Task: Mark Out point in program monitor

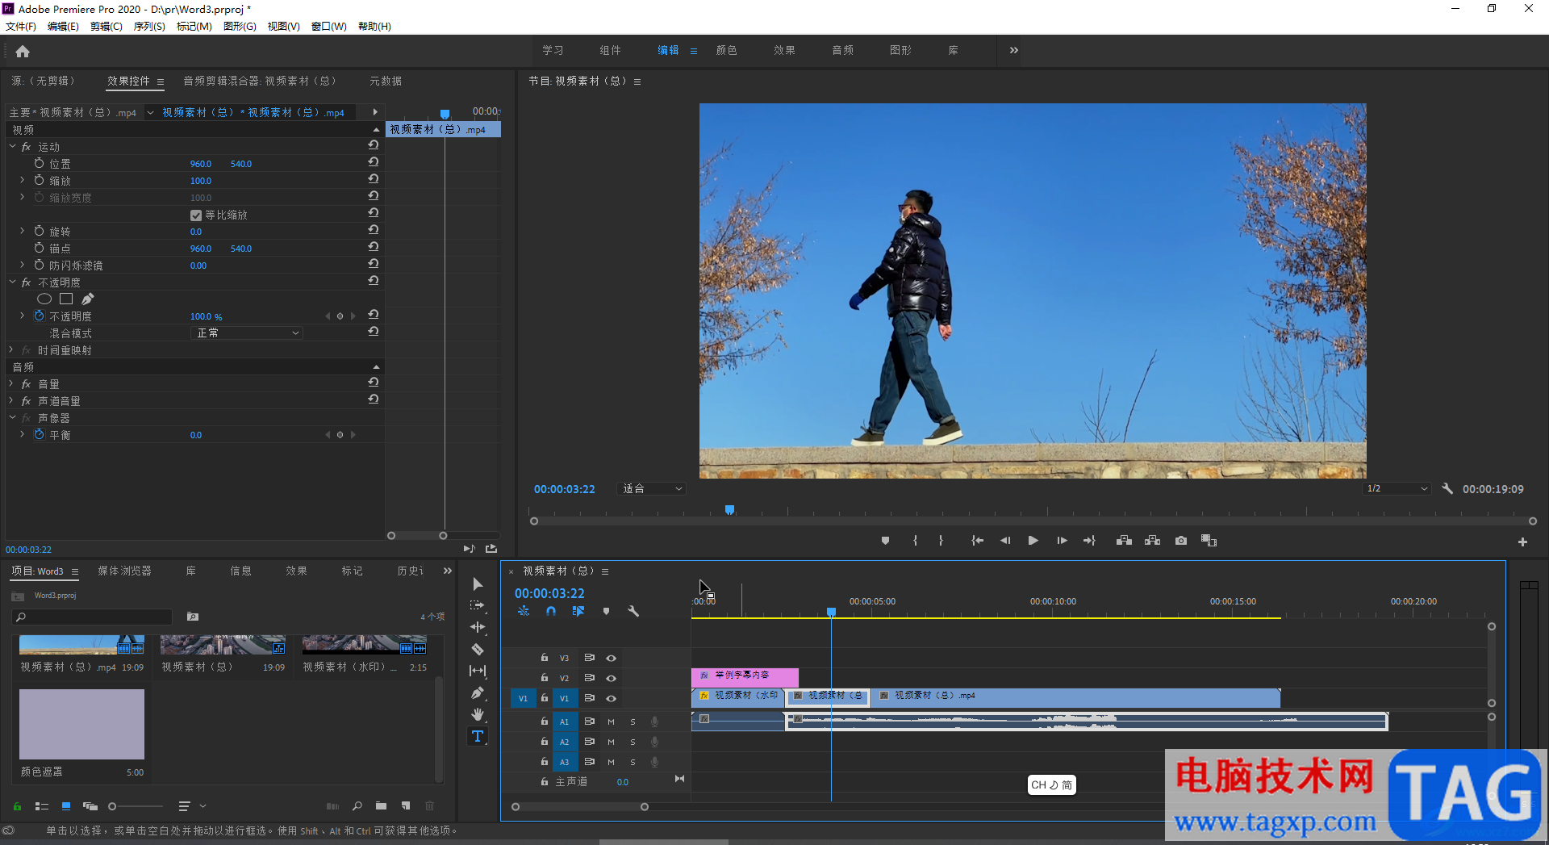Action: pos(941,541)
